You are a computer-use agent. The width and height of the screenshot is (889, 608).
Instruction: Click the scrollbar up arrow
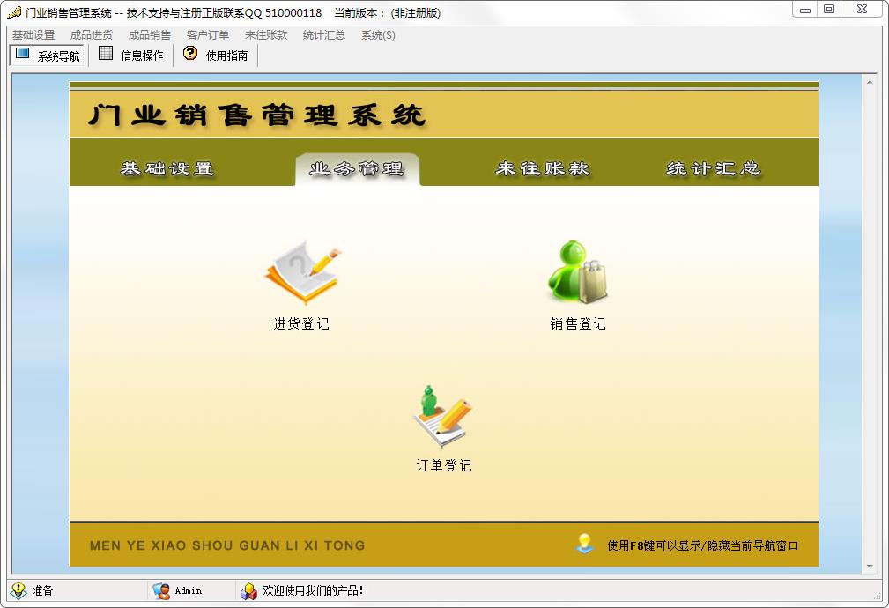(x=869, y=82)
